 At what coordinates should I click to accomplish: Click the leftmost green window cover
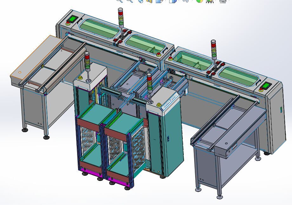(x=99, y=27)
